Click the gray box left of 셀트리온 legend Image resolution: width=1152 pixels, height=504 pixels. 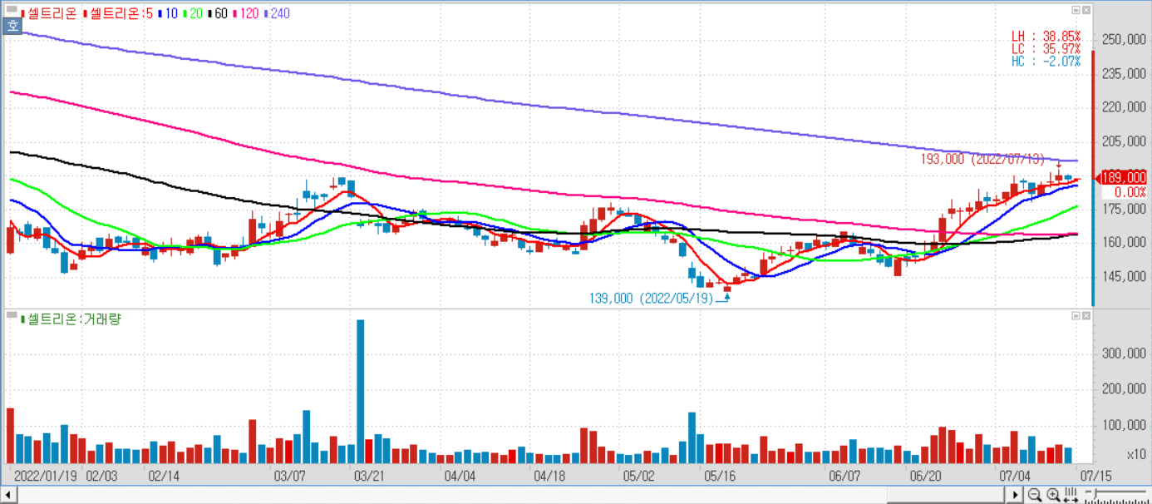click(12, 10)
